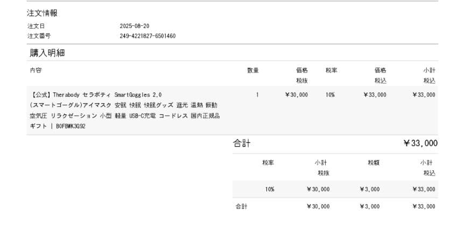Select order number 249-4221827-6501460
Screen dimensions: 450x232
point(147,36)
